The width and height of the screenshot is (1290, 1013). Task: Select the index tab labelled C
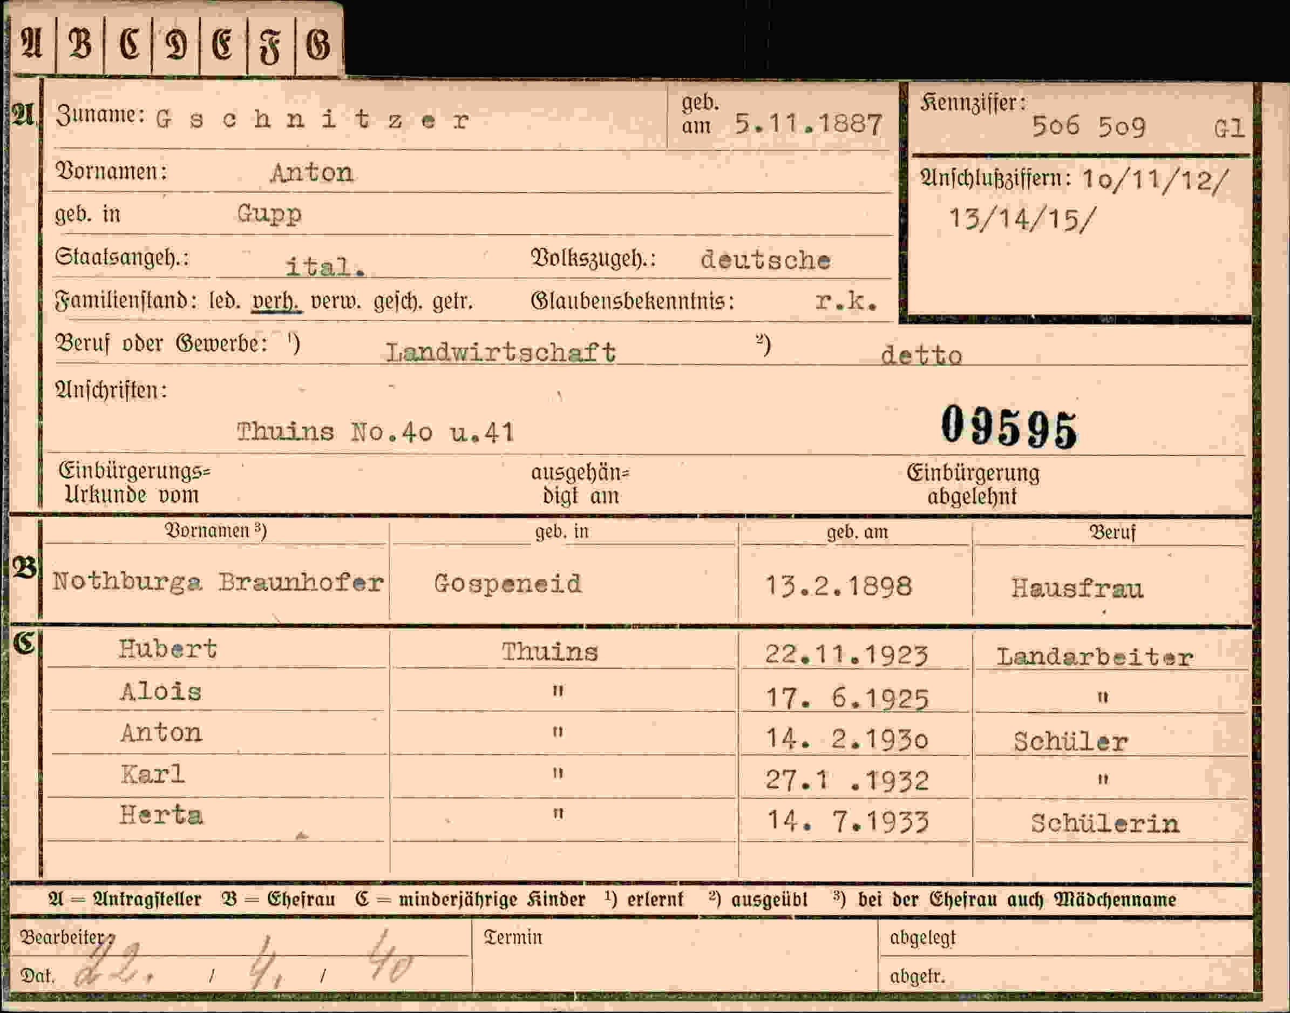click(128, 44)
